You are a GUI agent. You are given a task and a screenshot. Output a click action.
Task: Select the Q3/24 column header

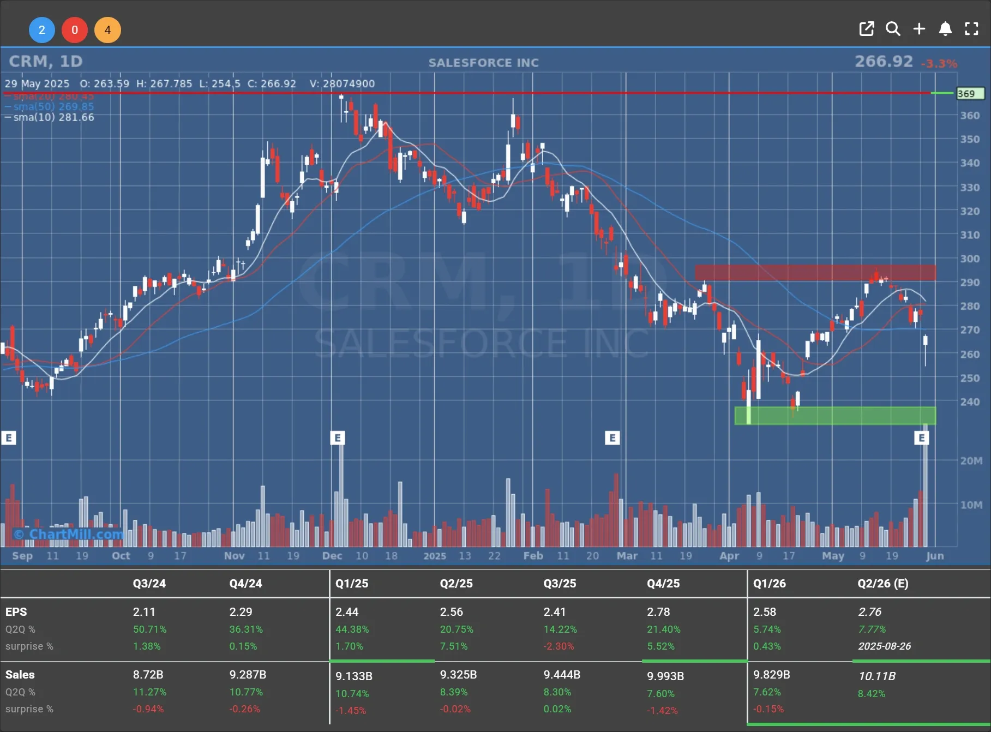pyautogui.click(x=149, y=583)
